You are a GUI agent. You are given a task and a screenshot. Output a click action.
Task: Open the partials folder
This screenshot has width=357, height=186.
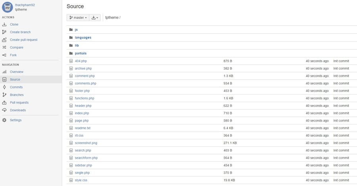point(81,53)
